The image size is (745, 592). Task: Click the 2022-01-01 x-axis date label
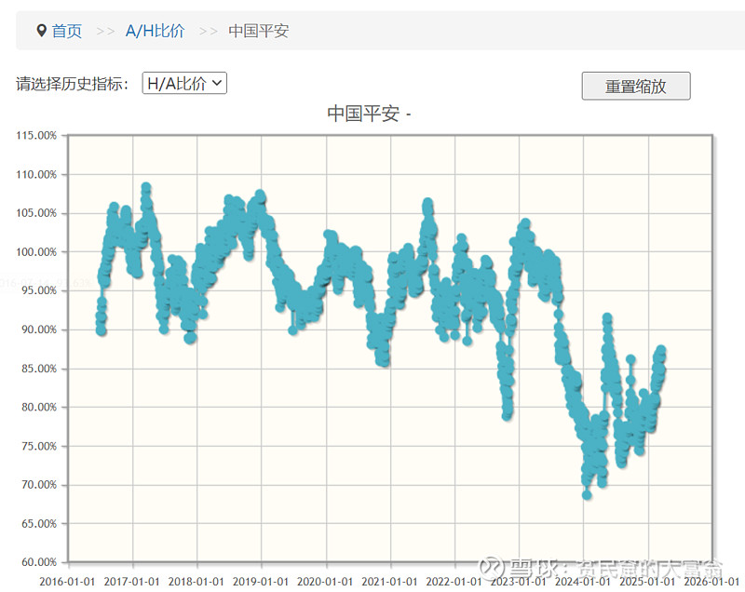pos(454,582)
